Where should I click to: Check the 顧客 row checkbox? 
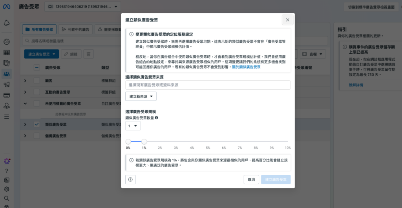37,81
